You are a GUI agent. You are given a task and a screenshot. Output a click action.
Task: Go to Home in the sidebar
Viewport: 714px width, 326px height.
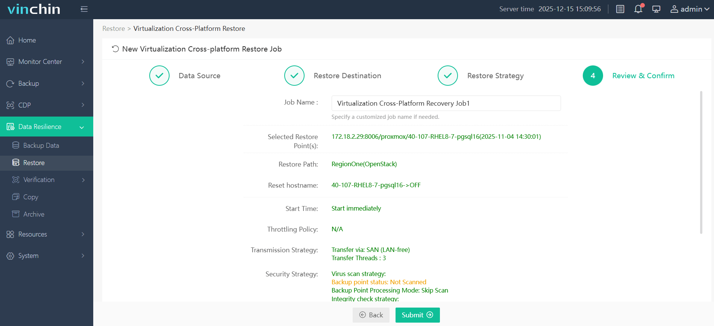point(27,40)
